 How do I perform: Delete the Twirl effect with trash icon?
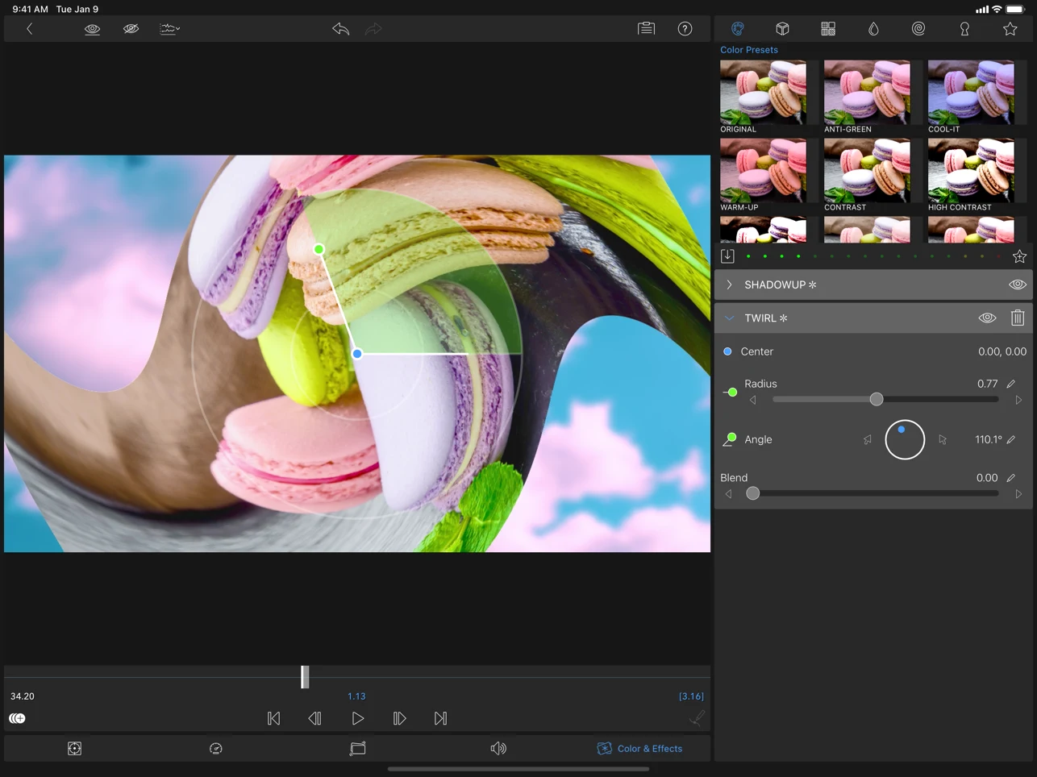(1017, 318)
